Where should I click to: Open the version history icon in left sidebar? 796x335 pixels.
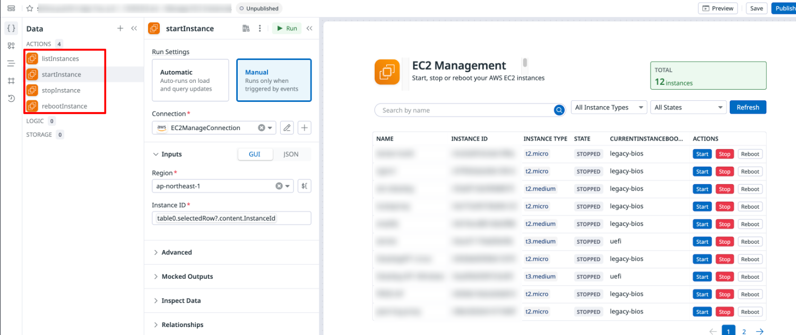11,98
